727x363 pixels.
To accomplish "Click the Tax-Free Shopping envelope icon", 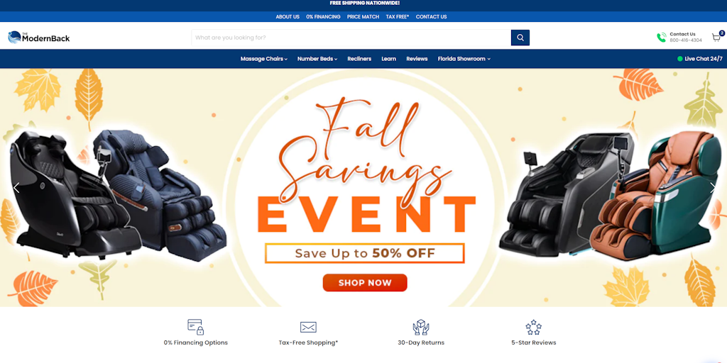I will 308,328.
